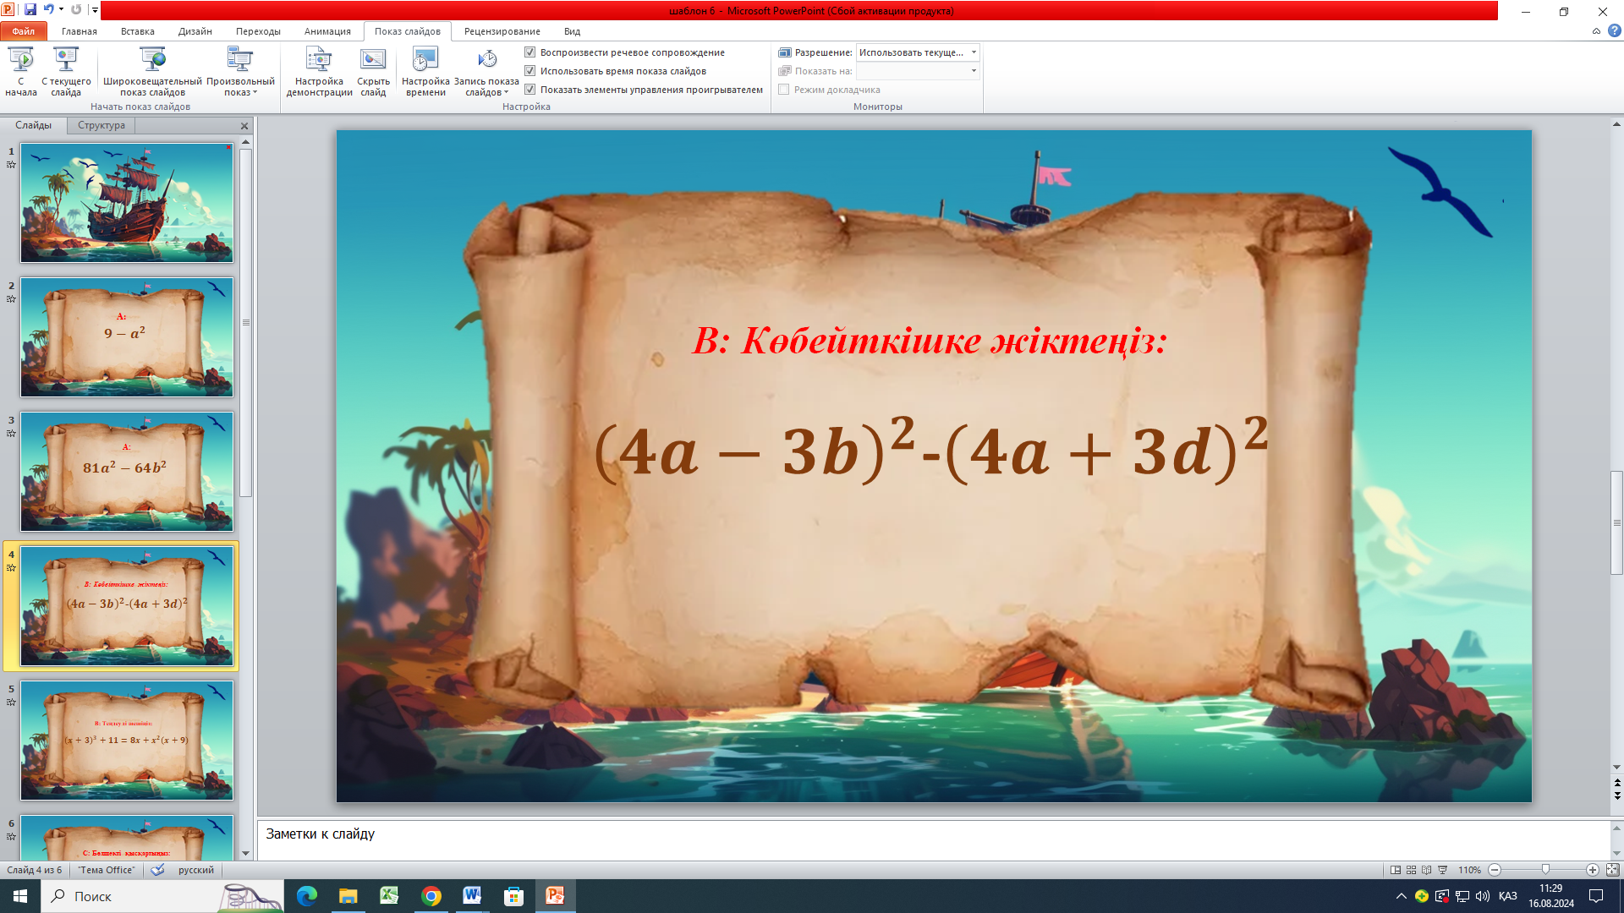This screenshot has height=913, width=1624.
Task: Open slideshow setup (Настройка демонстрации)
Action: click(319, 60)
